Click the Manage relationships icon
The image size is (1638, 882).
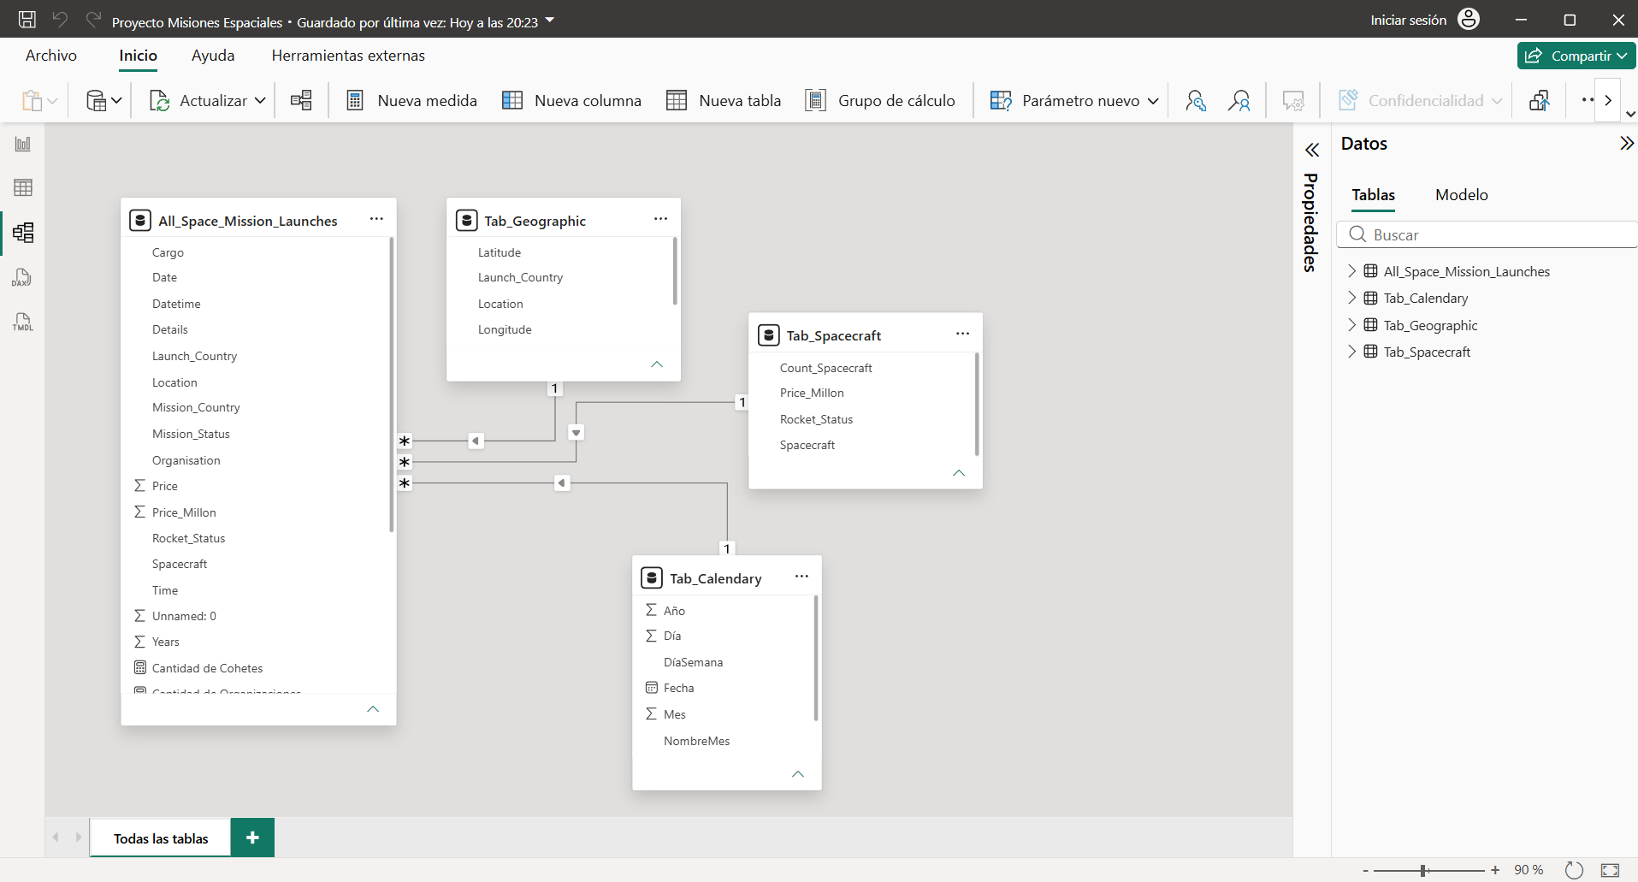[301, 100]
